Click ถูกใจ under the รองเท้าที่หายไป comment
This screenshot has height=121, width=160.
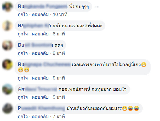(x=23, y=78)
